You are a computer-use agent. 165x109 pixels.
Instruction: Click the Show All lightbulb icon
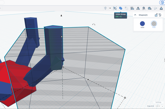[x=105, y=8]
